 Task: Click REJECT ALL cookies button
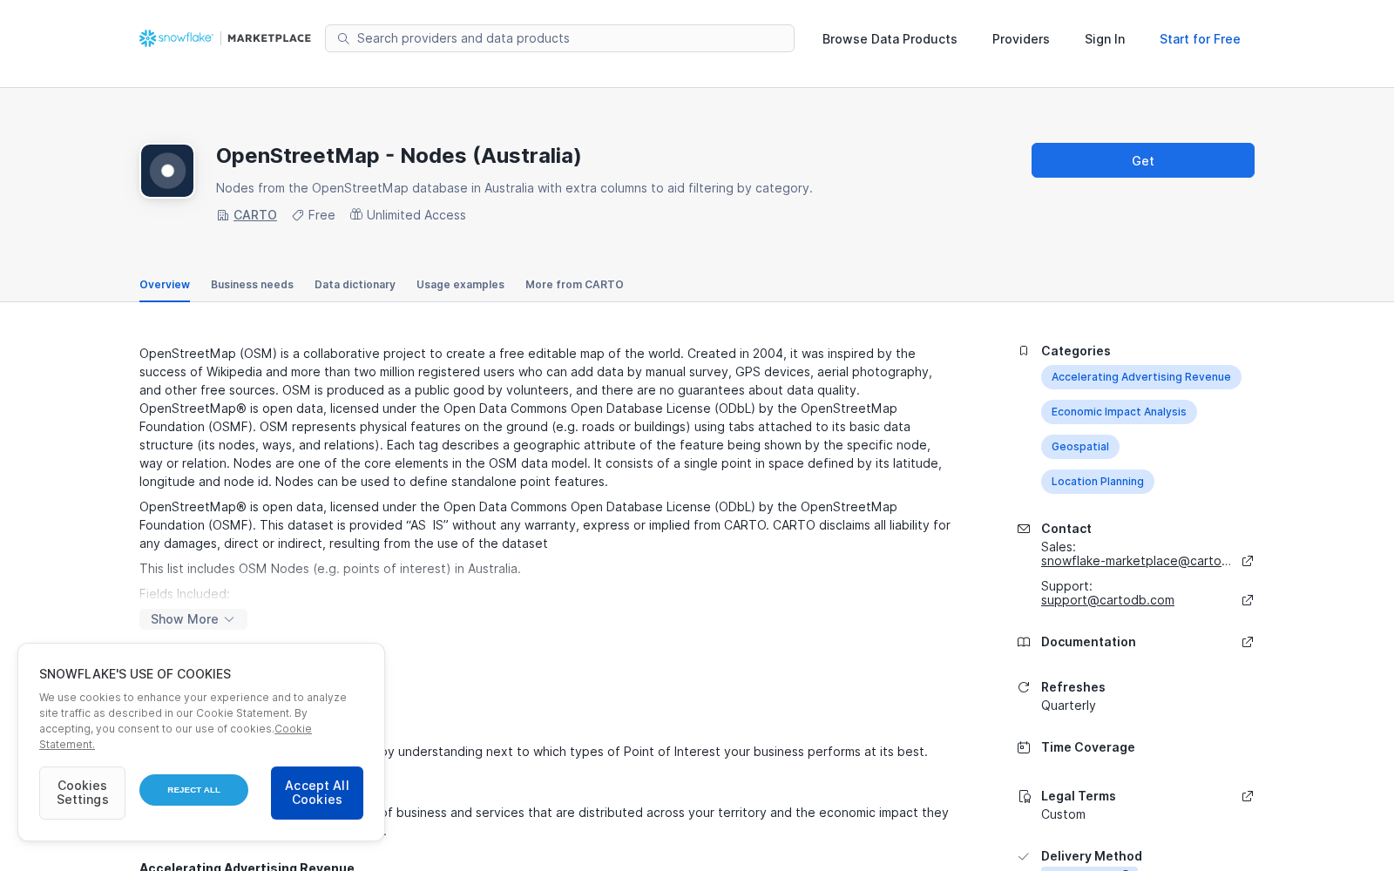(193, 790)
